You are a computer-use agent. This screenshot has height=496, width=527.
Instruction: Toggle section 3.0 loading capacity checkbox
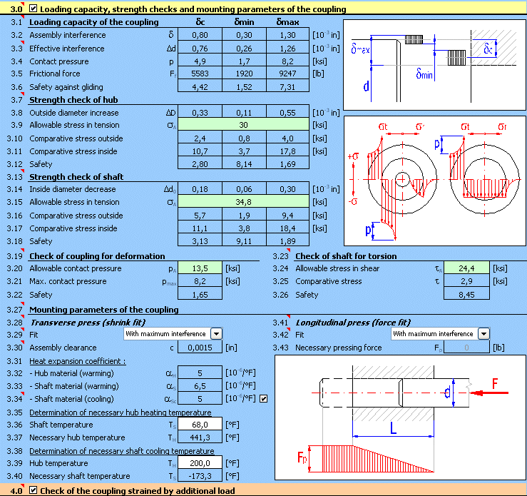coord(33,9)
